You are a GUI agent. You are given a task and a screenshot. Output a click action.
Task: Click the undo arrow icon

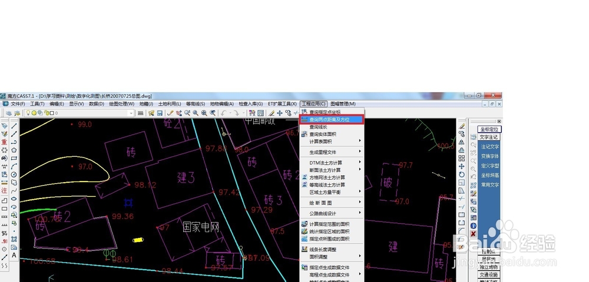(223, 113)
